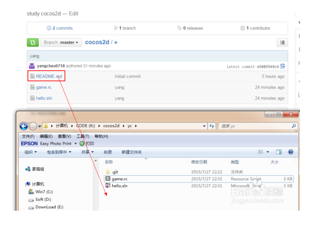Open the 文件(F) menu
The height and width of the screenshot is (229, 313).
[28, 136]
